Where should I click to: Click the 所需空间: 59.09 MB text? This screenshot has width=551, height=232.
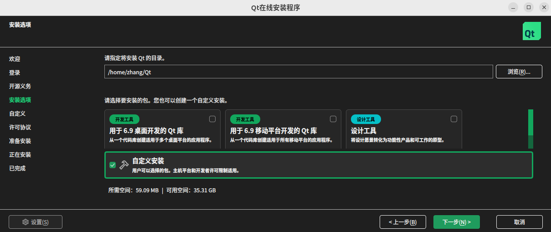134,191
